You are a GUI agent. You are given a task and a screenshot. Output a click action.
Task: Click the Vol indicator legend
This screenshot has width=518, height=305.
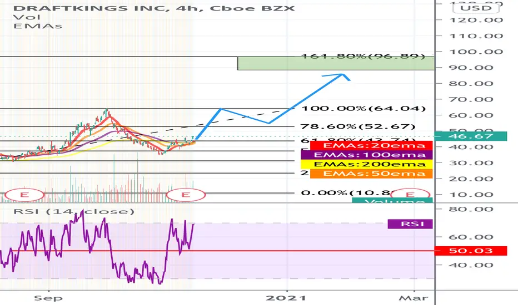point(27,17)
